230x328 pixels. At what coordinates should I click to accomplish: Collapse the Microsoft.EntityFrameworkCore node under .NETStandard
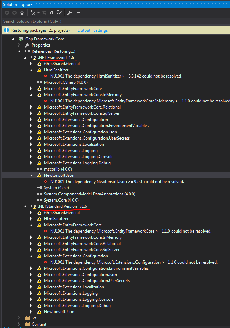tap(31, 225)
